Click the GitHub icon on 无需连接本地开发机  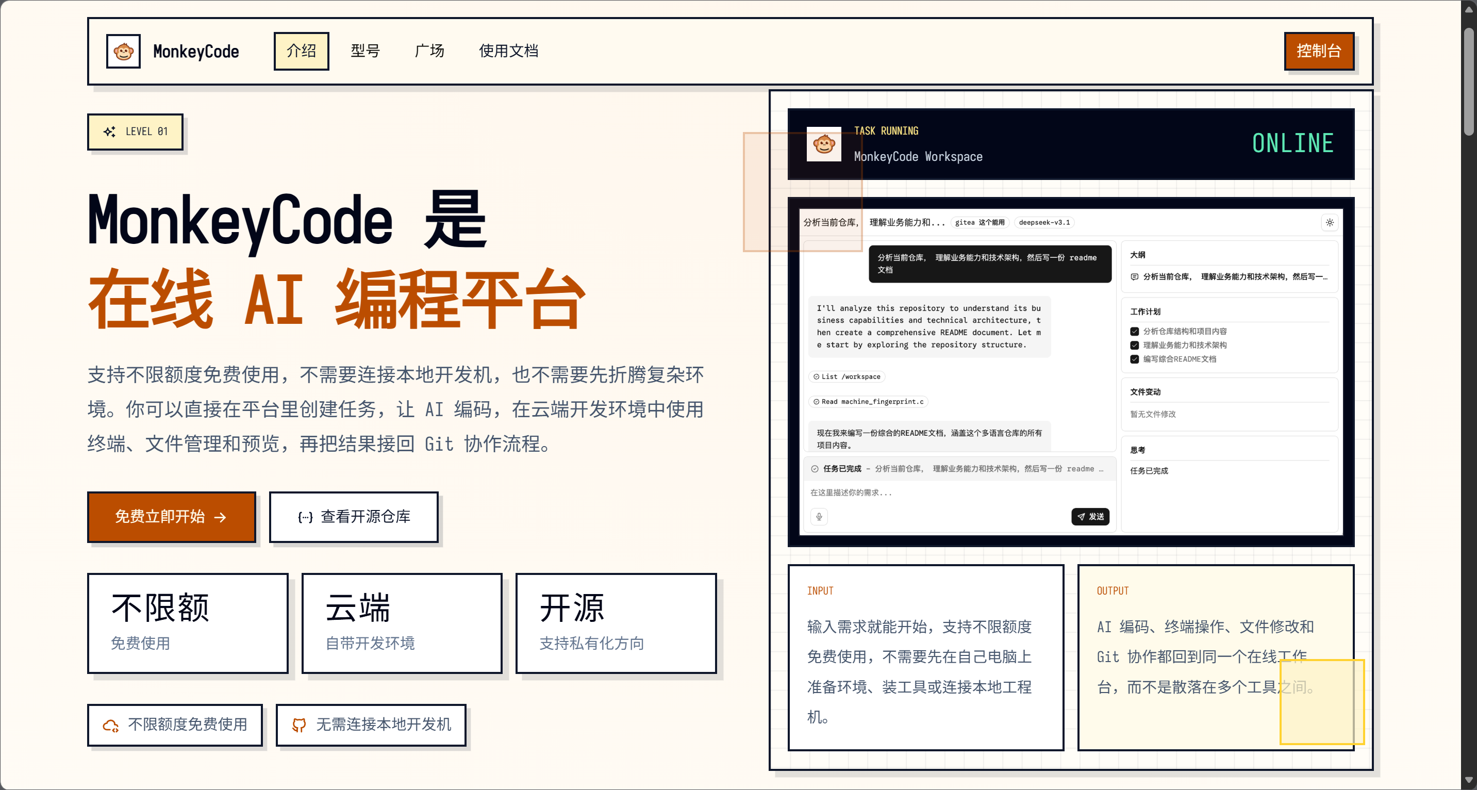pyautogui.click(x=298, y=725)
